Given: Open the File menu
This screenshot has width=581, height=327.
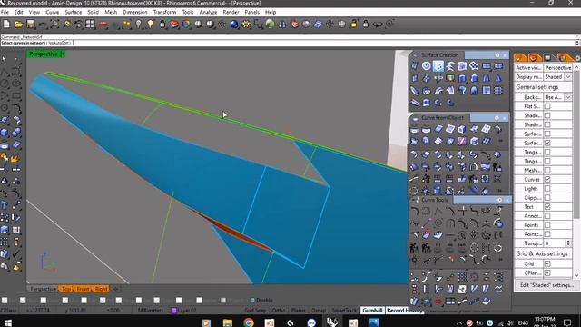Looking at the screenshot, I should click(5, 12).
